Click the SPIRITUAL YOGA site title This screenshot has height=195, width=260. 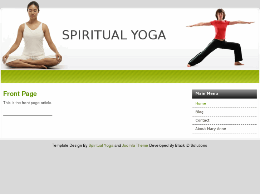114,35
